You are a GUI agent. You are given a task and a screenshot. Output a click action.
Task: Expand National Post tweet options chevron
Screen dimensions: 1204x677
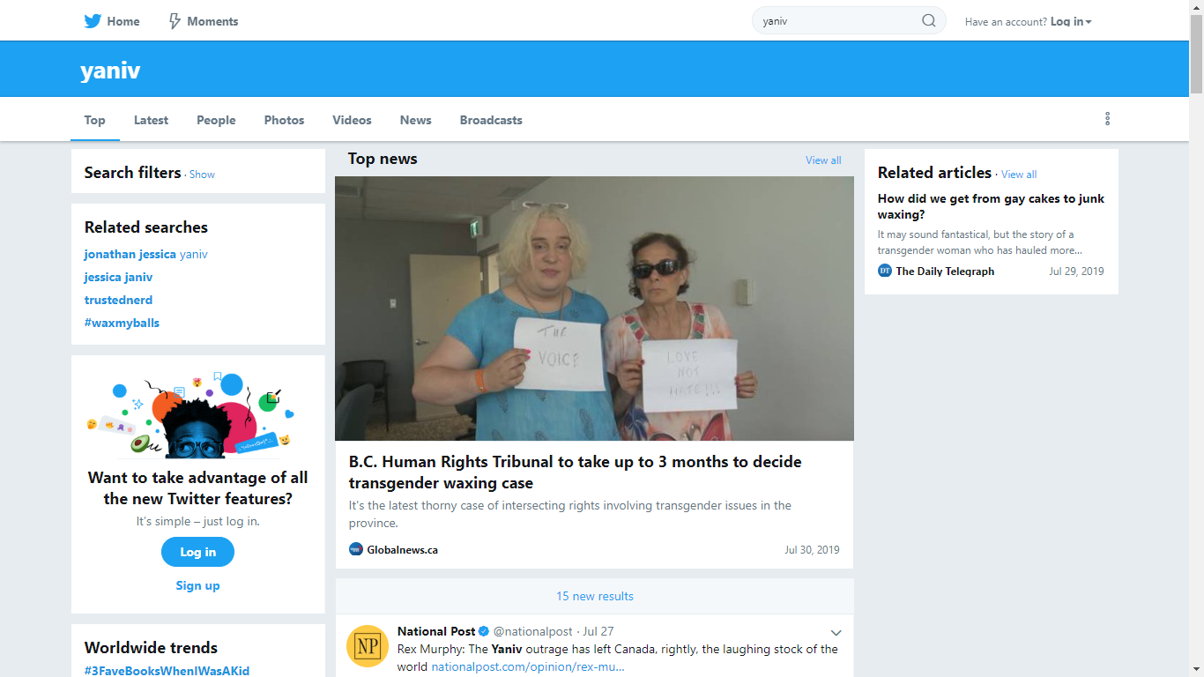(x=836, y=633)
